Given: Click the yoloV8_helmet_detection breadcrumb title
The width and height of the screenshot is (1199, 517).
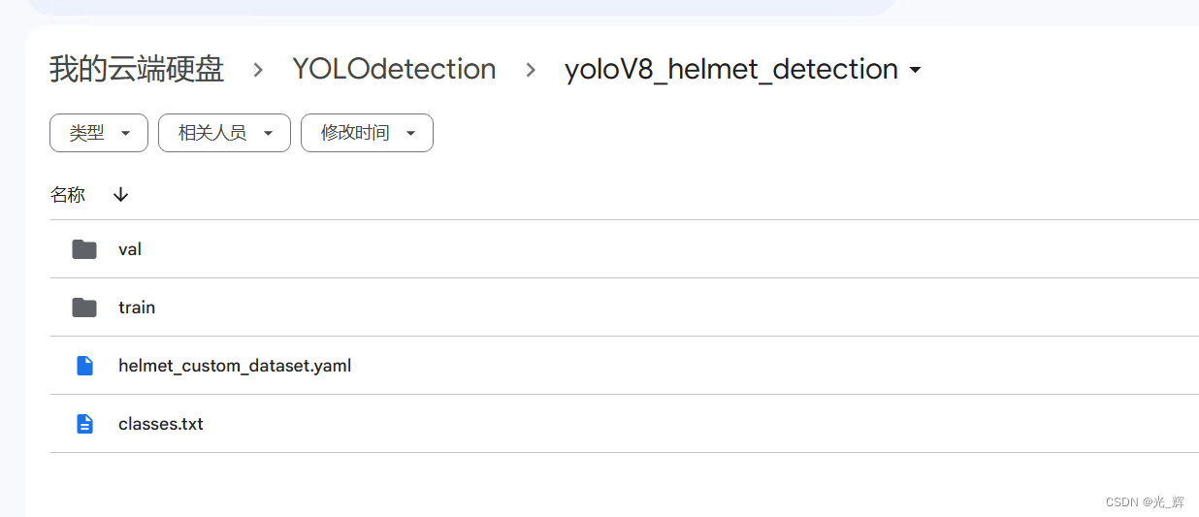Looking at the screenshot, I should (730, 70).
